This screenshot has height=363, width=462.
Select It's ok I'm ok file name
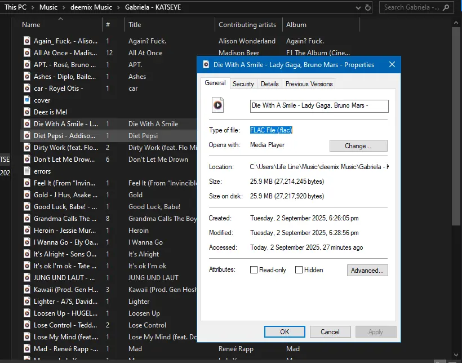(65, 265)
